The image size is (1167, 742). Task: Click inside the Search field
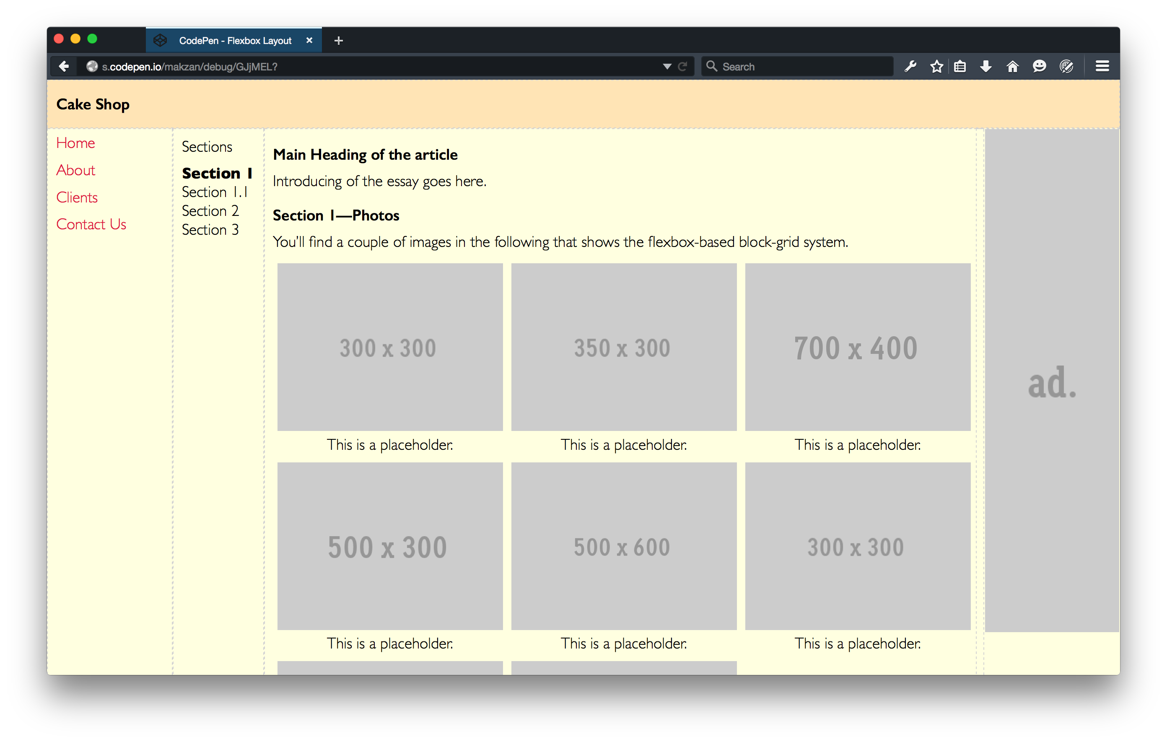800,66
